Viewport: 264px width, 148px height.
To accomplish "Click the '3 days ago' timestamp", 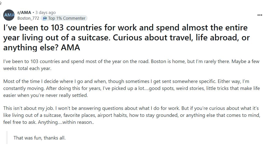I will [x=45, y=13].
